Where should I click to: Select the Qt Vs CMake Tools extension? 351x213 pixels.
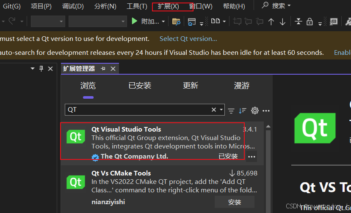[x=162, y=189]
